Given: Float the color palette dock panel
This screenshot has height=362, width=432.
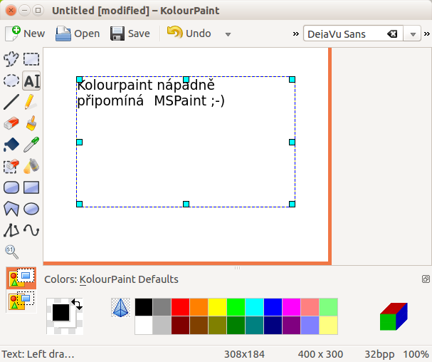Looking at the screenshot, I should point(426,279).
